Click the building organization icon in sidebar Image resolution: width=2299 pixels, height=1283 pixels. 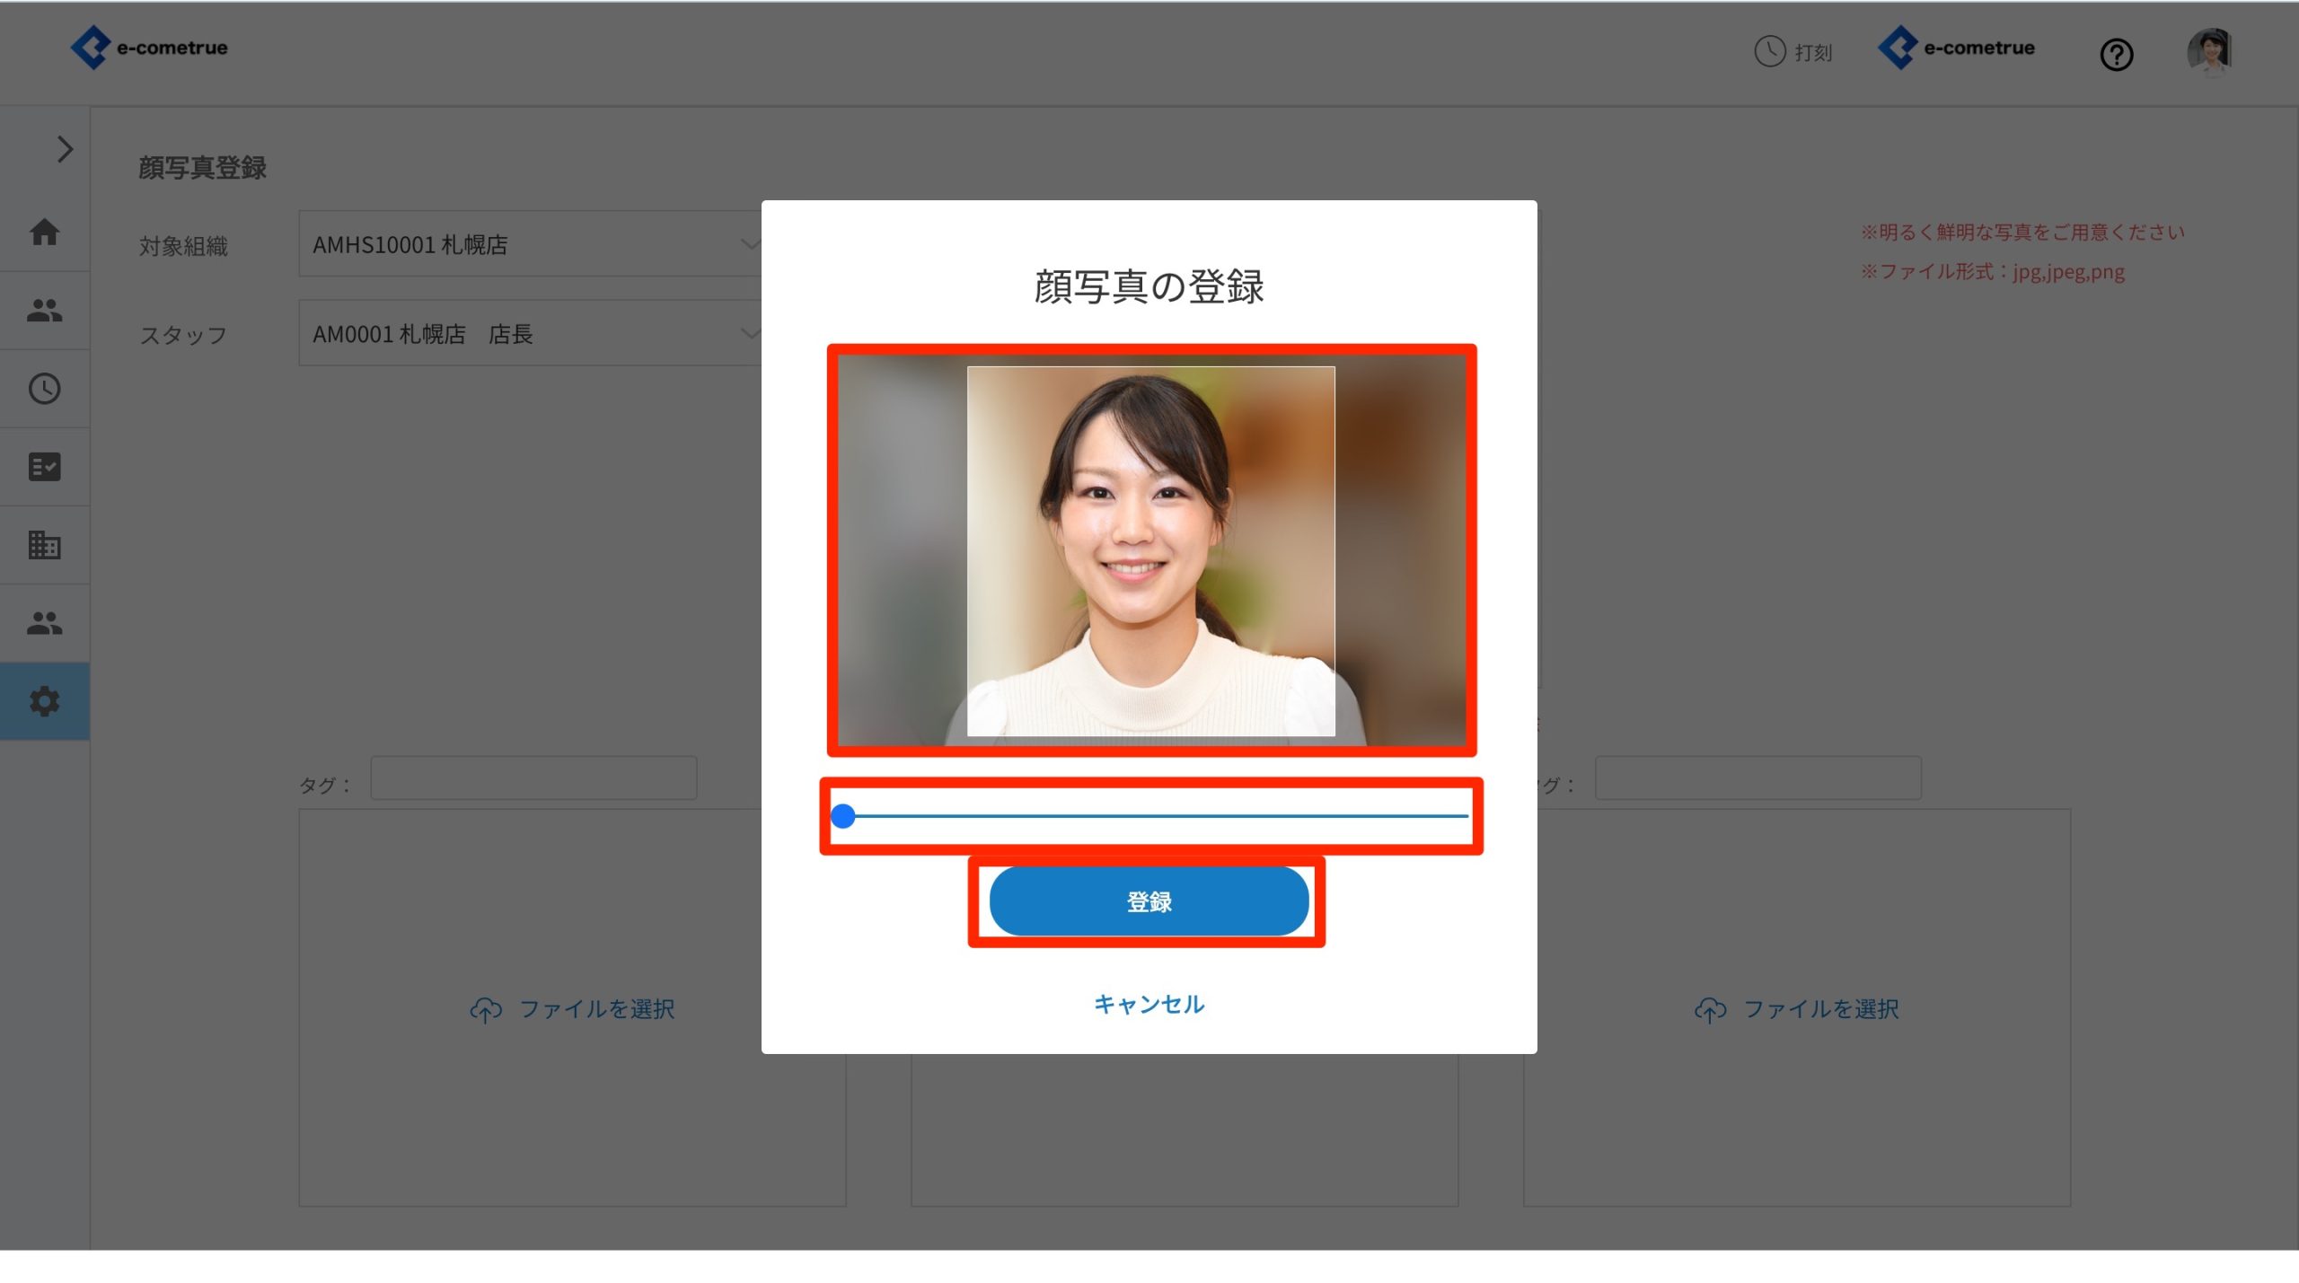(x=44, y=545)
